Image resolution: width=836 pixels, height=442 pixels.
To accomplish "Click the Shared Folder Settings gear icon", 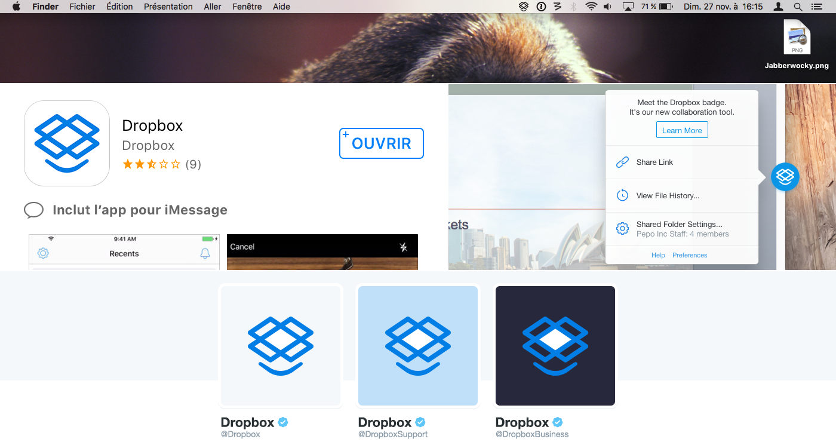I will pyautogui.click(x=622, y=229).
